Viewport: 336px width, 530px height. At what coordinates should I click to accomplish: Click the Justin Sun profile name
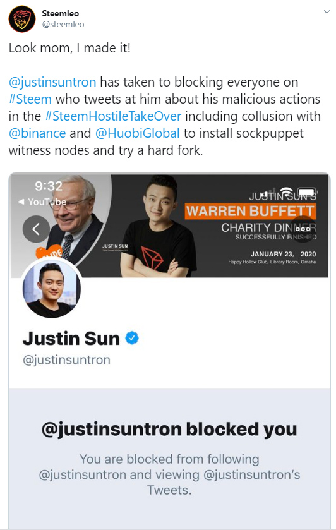click(x=71, y=339)
